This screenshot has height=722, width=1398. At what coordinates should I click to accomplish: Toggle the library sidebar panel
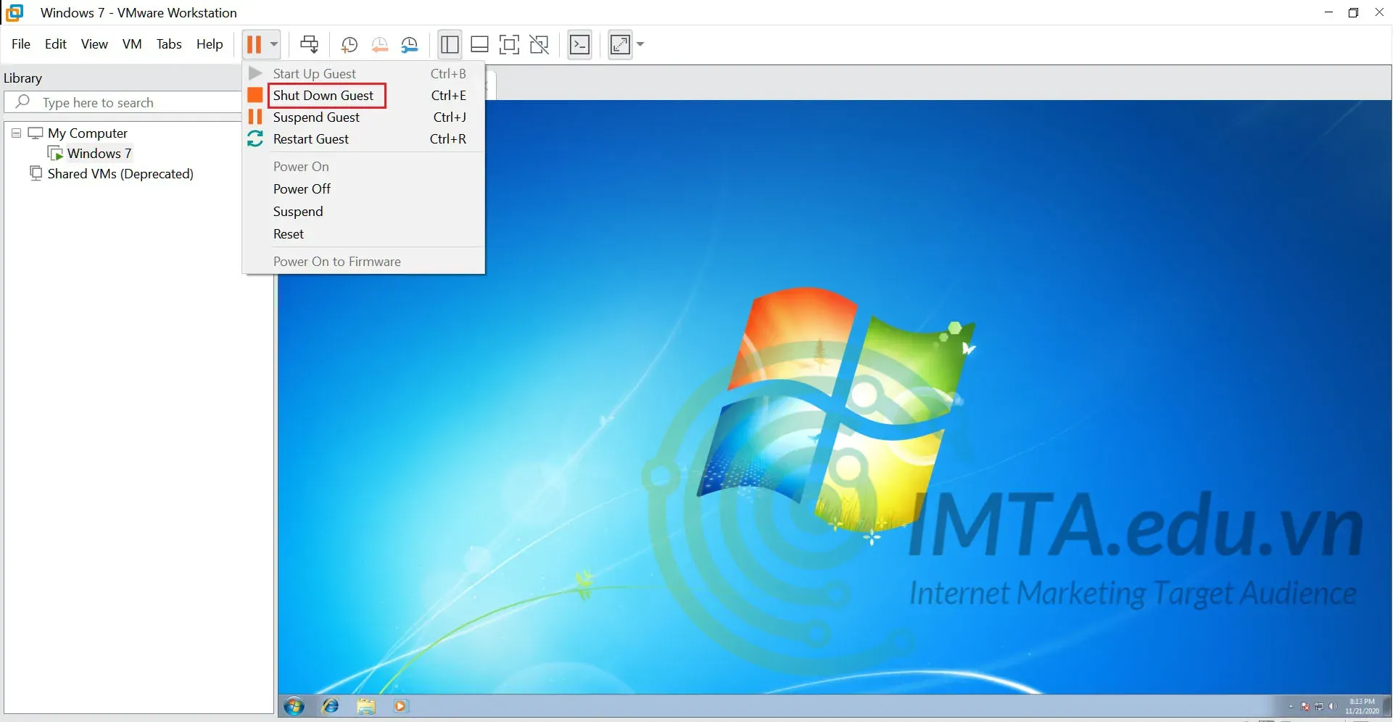pyautogui.click(x=450, y=44)
